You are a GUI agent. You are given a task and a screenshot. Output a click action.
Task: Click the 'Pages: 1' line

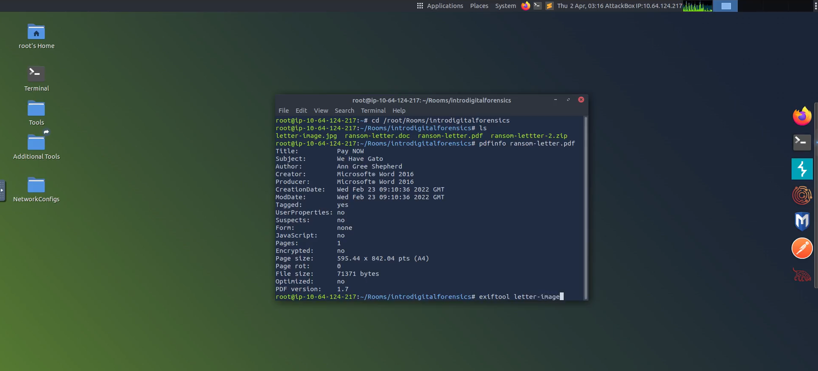pos(308,243)
